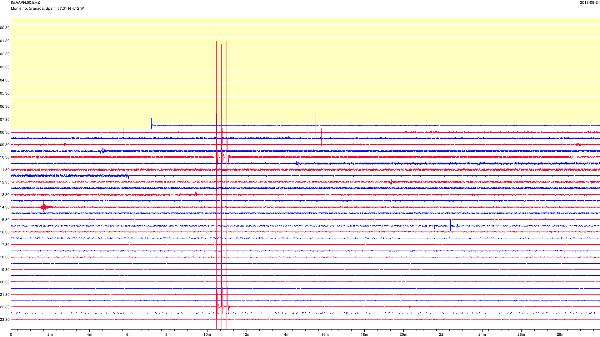
Task: Click the 18m axis tick label
Action: [x=364, y=335]
